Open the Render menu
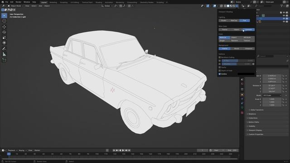 [x=18, y=2]
